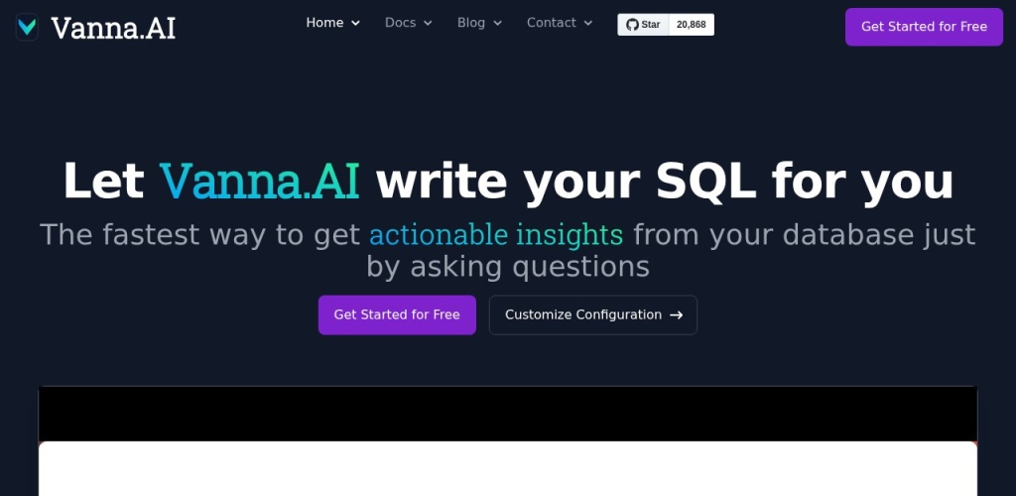
Task: Star the repo via GitHub Star button
Action: [x=643, y=25]
